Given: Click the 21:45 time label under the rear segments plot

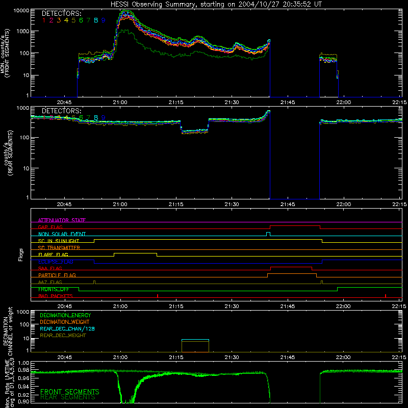Looking at the screenshot, I should [288, 205].
